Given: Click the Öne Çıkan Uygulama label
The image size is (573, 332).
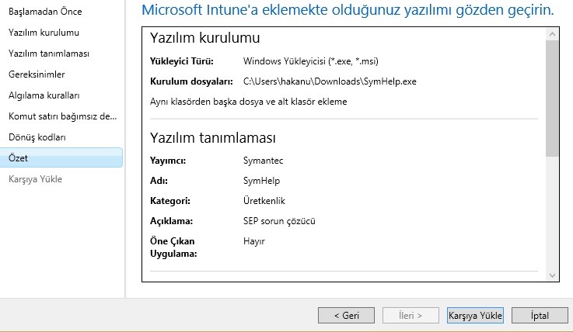Looking at the screenshot, I should (x=173, y=247).
